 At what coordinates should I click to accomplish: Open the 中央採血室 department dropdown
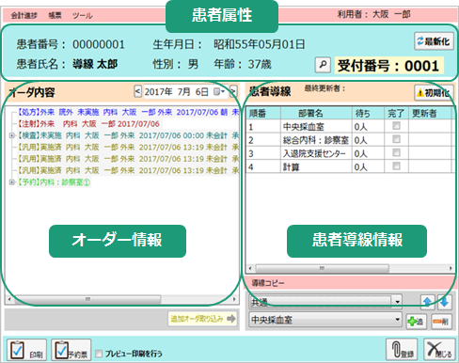(397, 320)
